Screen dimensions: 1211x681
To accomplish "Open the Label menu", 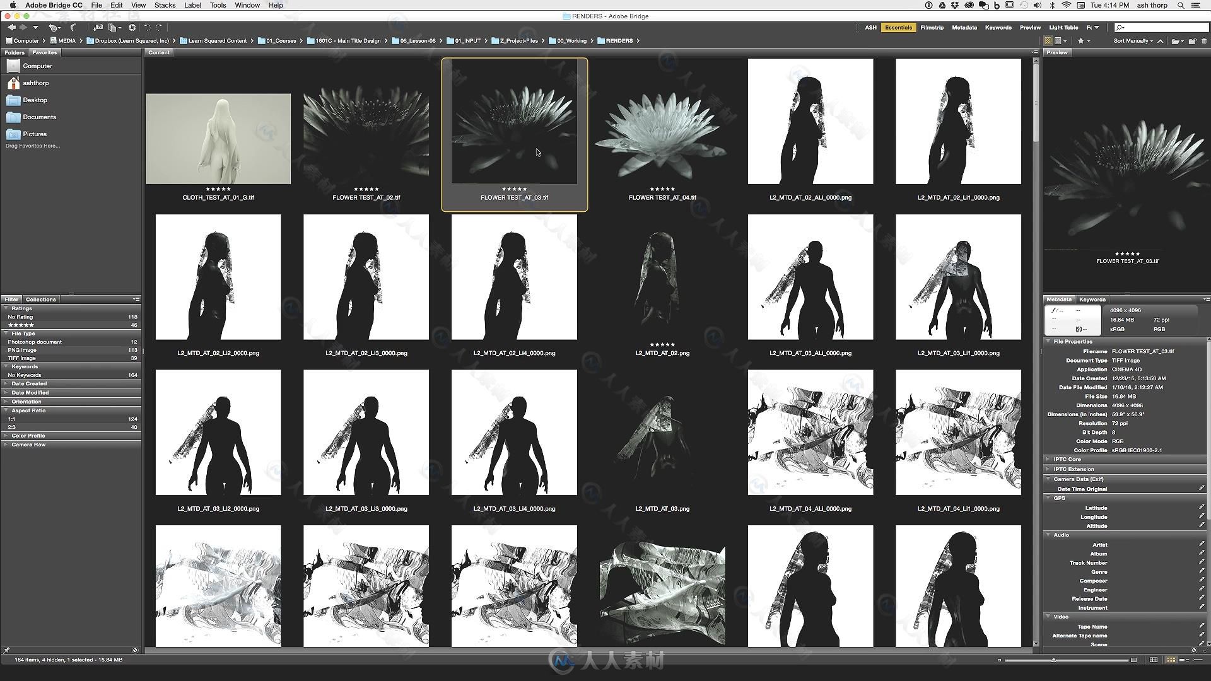I will 192,5.
